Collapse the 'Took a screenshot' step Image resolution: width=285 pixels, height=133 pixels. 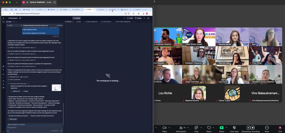click(x=61, y=79)
